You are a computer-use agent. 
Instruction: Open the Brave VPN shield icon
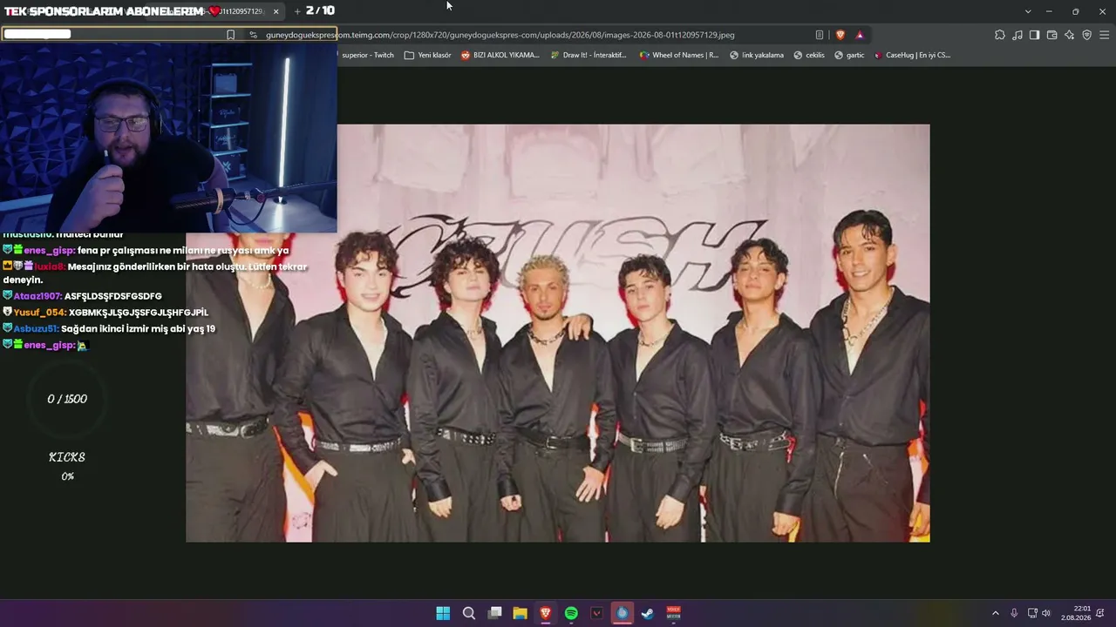[x=1086, y=35]
